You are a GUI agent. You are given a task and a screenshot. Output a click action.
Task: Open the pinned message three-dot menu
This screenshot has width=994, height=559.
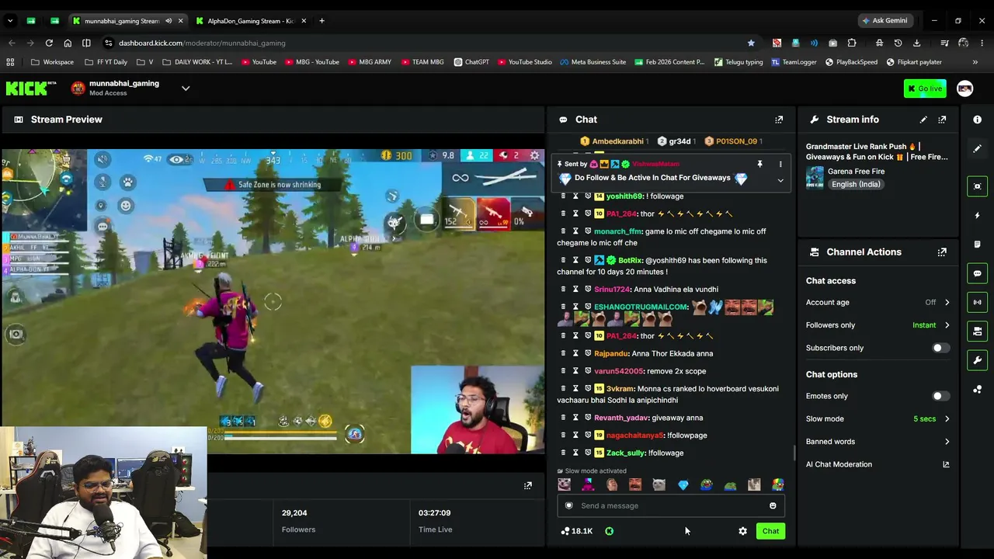pos(780,164)
